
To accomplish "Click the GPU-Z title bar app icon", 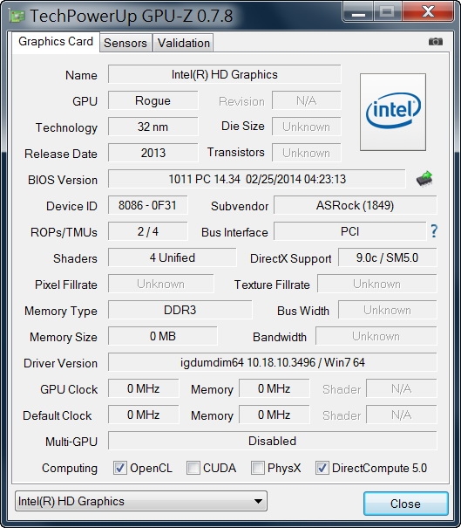I will pyautogui.click(x=17, y=17).
